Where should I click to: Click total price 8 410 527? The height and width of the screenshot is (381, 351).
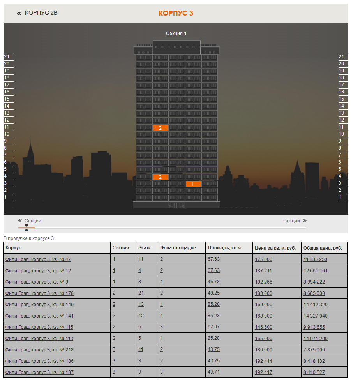click(x=314, y=372)
